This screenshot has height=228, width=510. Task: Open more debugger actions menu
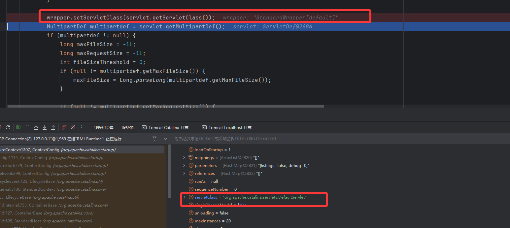[81, 127]
